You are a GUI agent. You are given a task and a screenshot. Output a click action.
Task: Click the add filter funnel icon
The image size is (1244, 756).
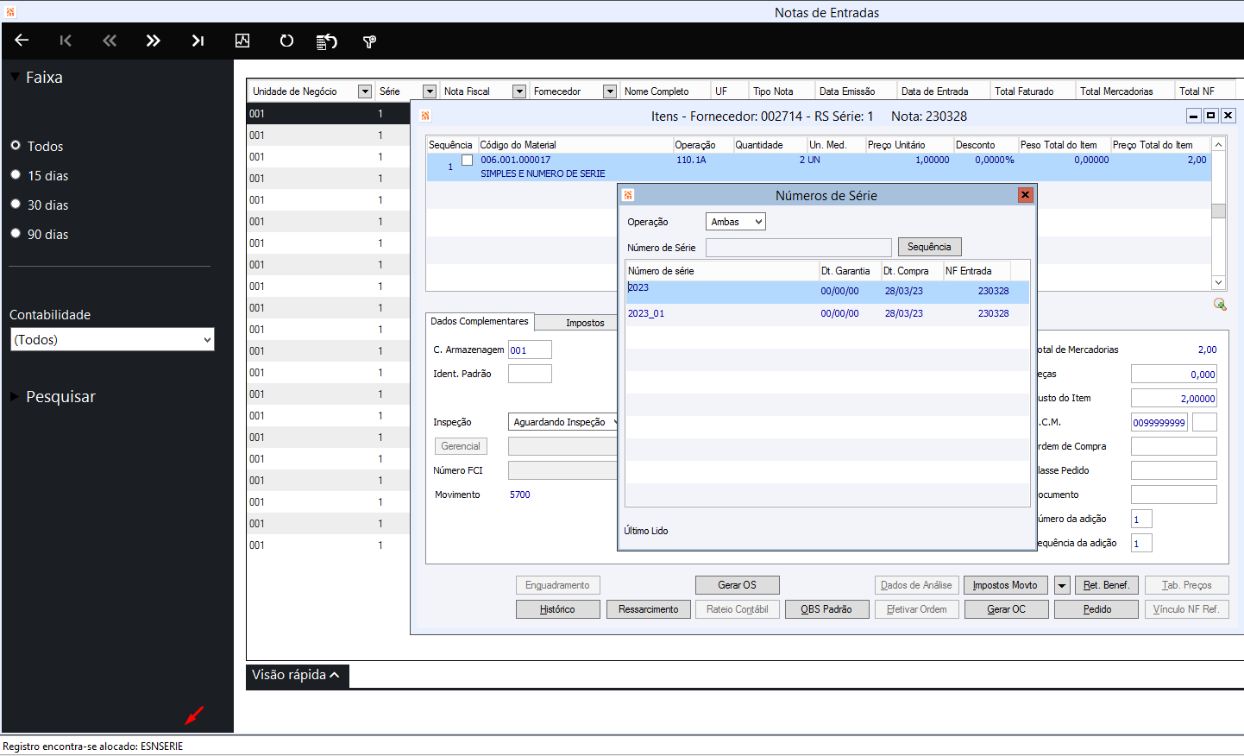click(x=369, y=41)
